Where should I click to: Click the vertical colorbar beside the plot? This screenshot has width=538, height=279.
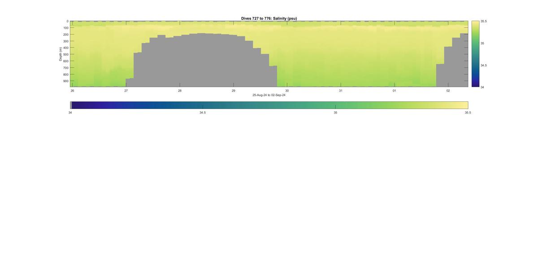475,54
